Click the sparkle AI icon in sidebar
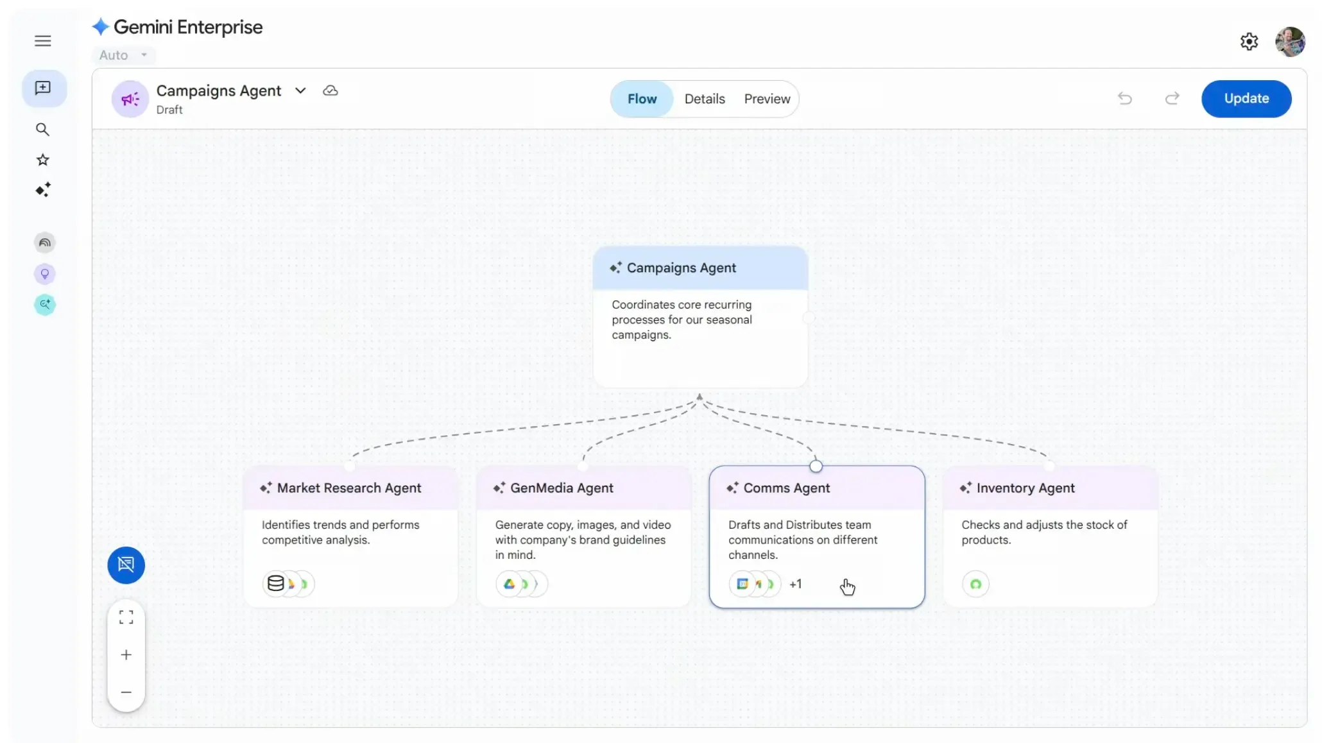The image size is (1322, 743). tap(44, 190)
